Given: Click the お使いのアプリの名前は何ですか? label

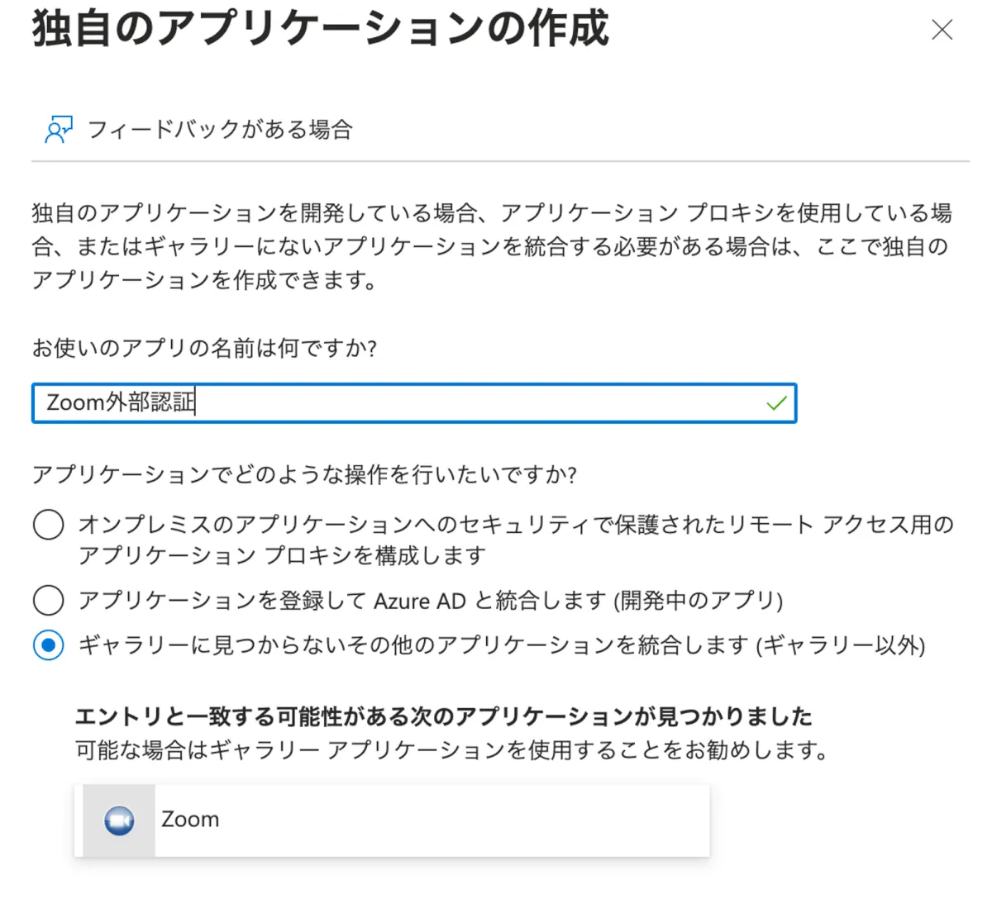Looking at the screenshot, I should [x=204, y=348].
